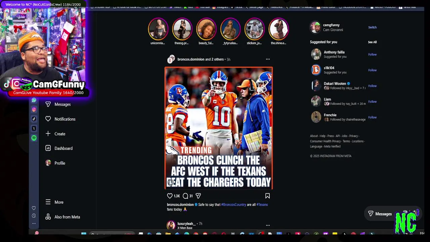Open camgfunny account profile
This screenshot has width=430, height=242.
[x=332, y=25]
